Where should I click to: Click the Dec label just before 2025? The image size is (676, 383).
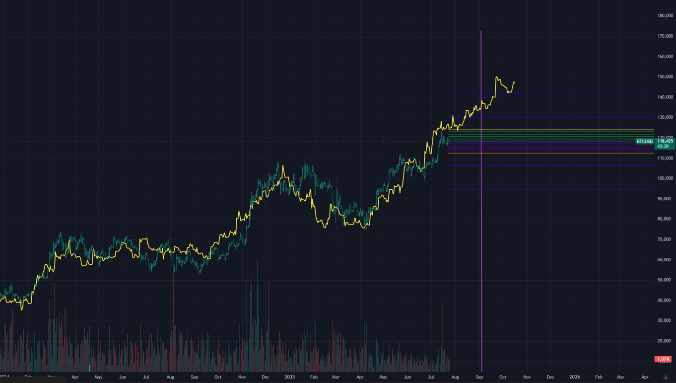point(266,377)
